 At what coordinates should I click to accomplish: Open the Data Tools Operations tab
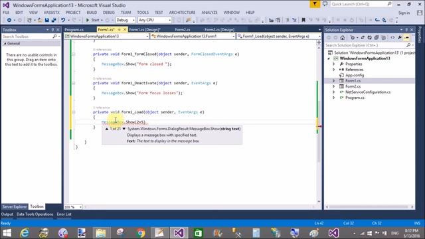(35, 214)
